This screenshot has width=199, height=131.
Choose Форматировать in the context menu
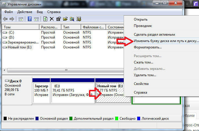click(x=147, y=47)
